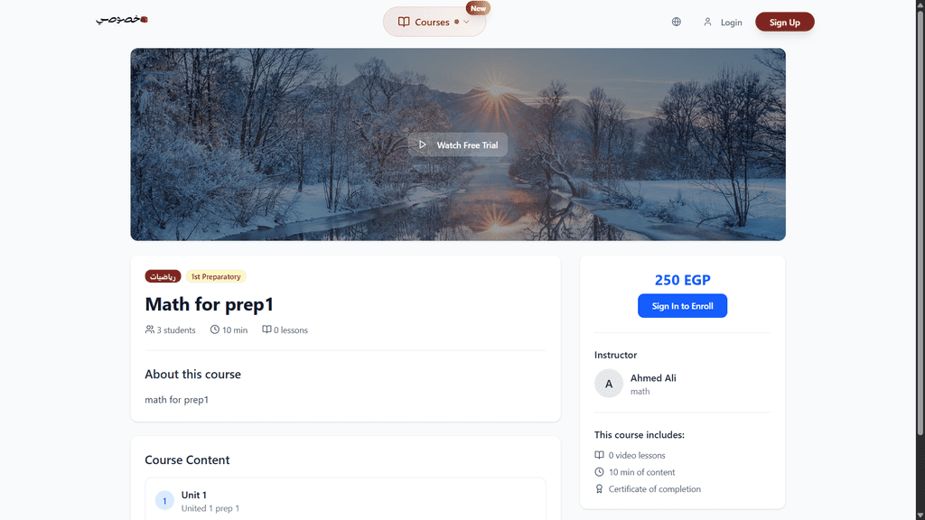Select the Arabic mathematics subject tag
The width and height of the screenshot is (925, 520).
(x=163, y=276)
